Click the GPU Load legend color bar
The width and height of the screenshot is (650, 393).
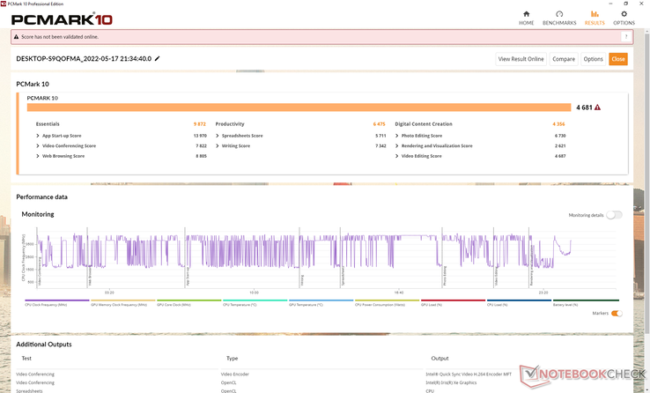[x=451, y=300]
